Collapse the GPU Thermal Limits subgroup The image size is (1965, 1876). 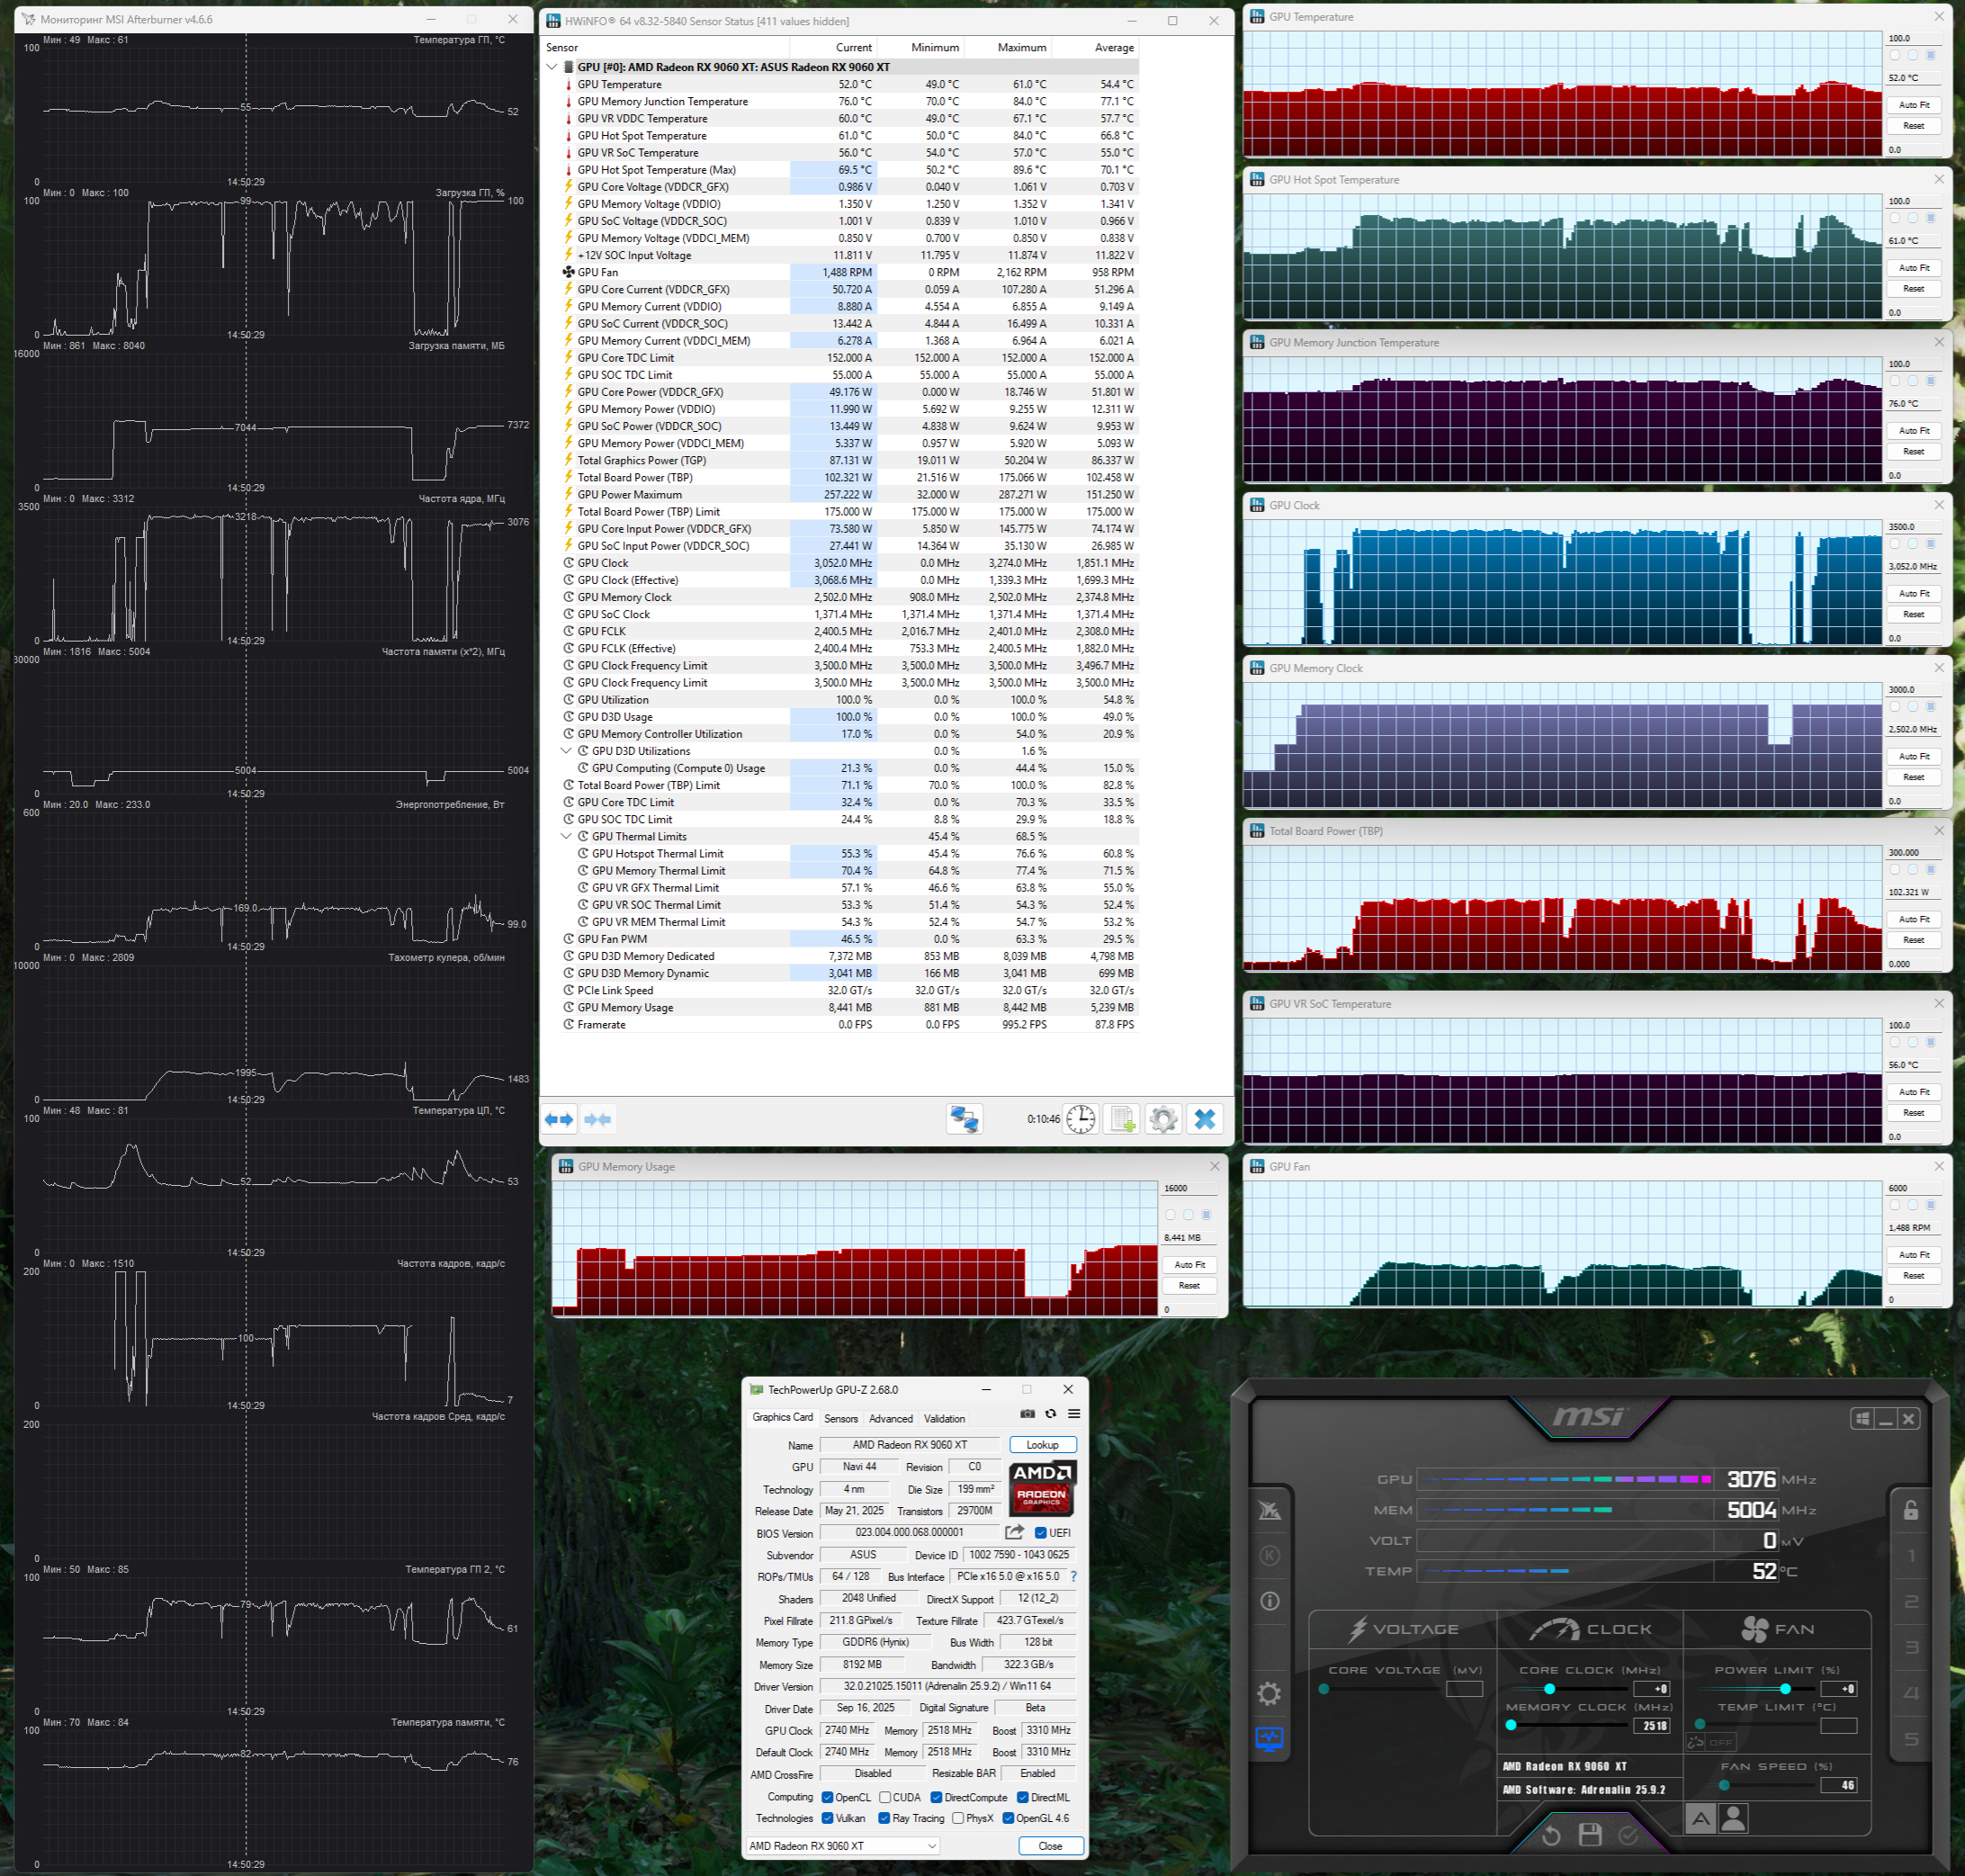coord(567,837)
